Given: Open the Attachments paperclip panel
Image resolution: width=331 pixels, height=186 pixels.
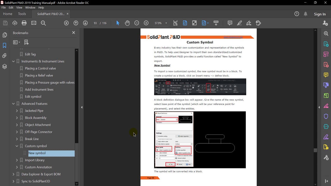Looking at the screenshot, I should tap(4, 56).
